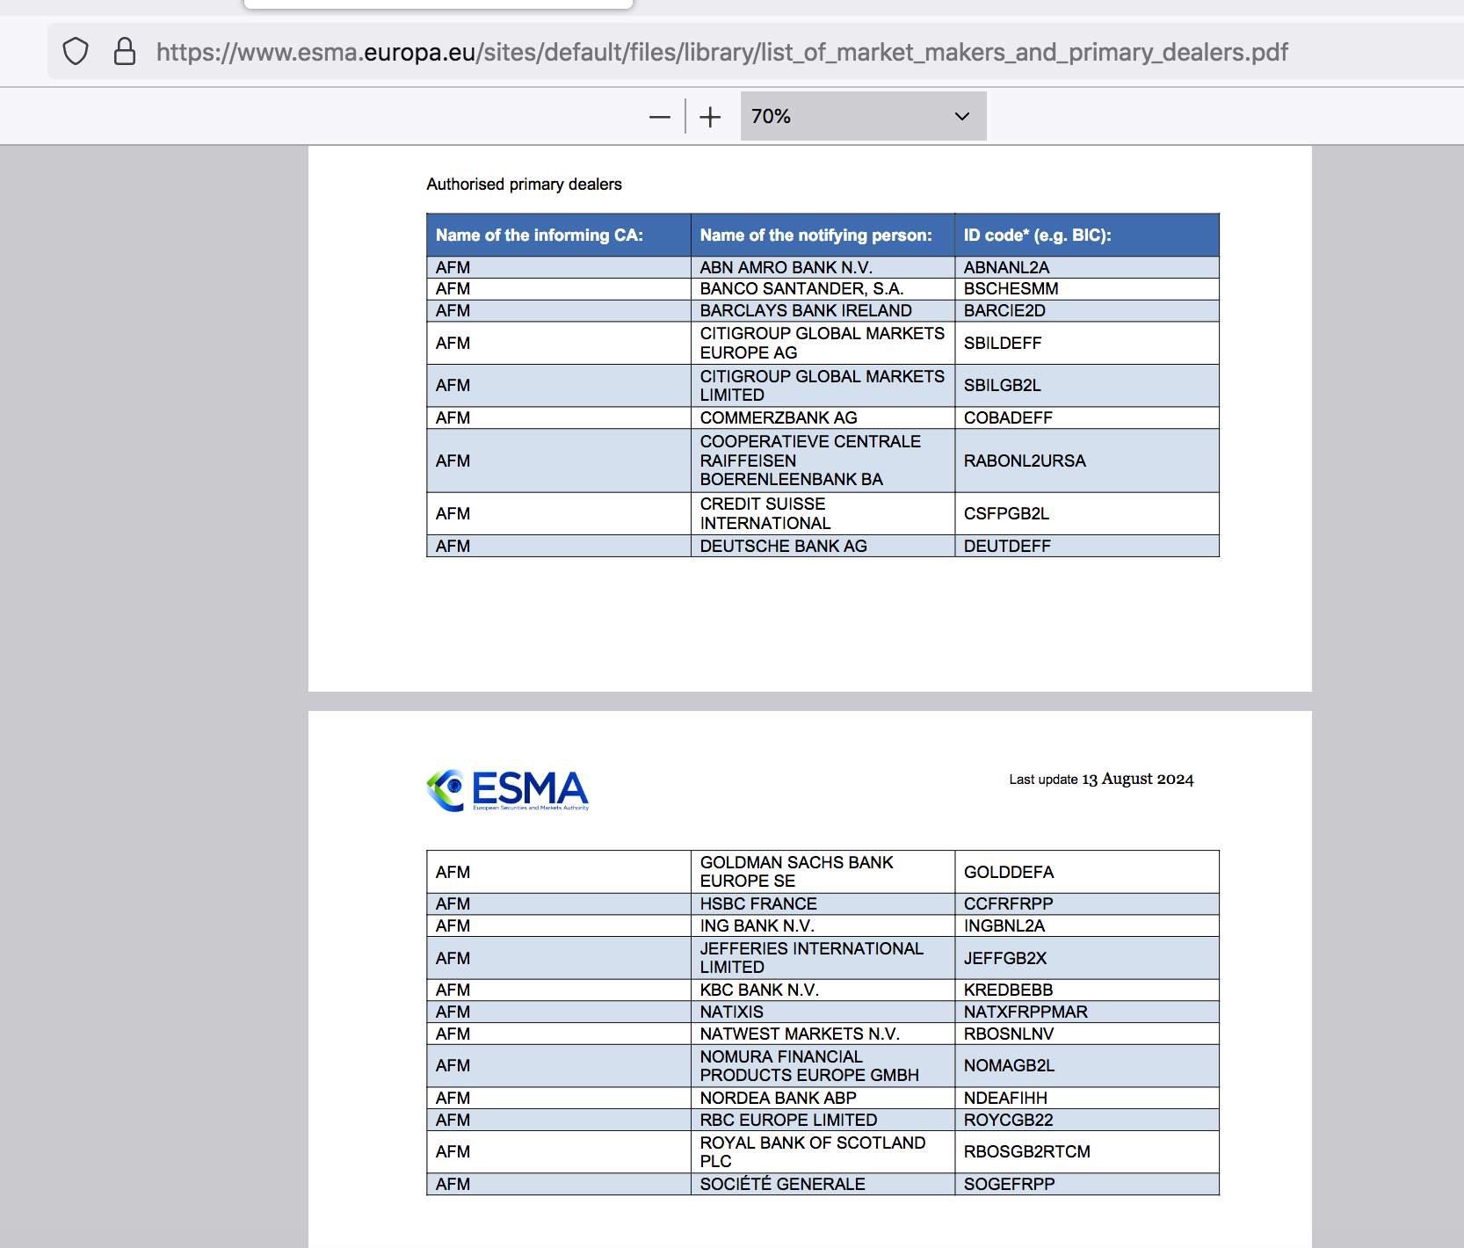
Task: Select the ING BANK N.V. cell
Action: pyautogui.click(x=823, y=925)
